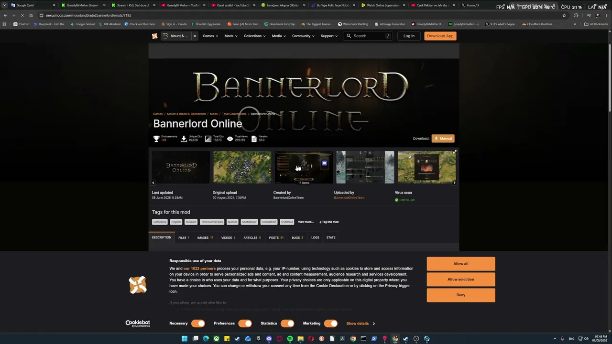Image resolution: width=612 pixels, height=344 pixels.
Task: Click the Version document icon
Action: tap(254, 139)
